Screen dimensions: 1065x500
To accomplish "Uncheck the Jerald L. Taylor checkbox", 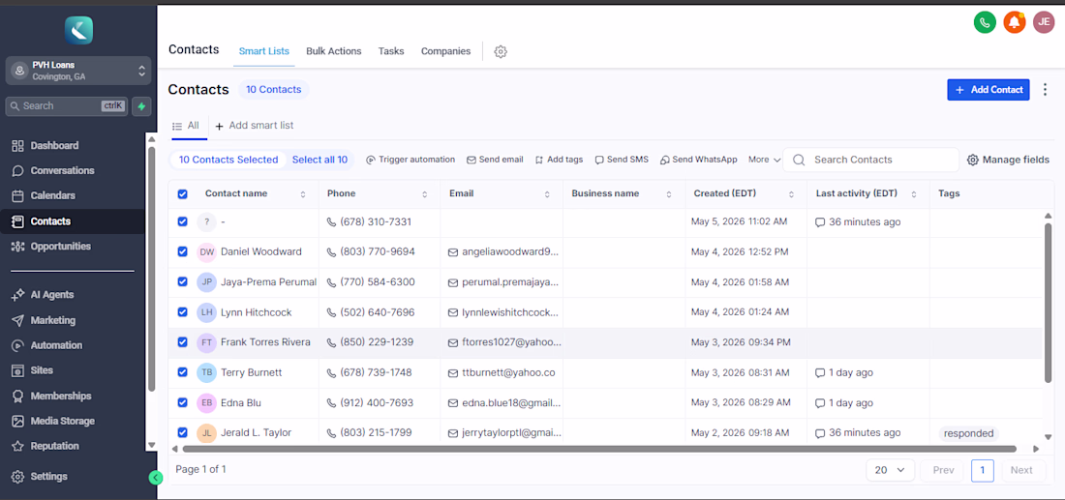I will coord(182,432).
